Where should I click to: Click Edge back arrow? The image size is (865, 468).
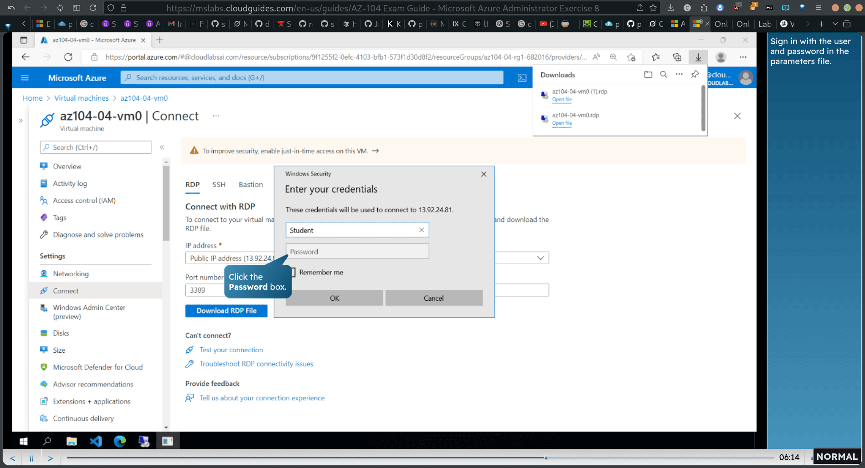click(x=26, y=57)
